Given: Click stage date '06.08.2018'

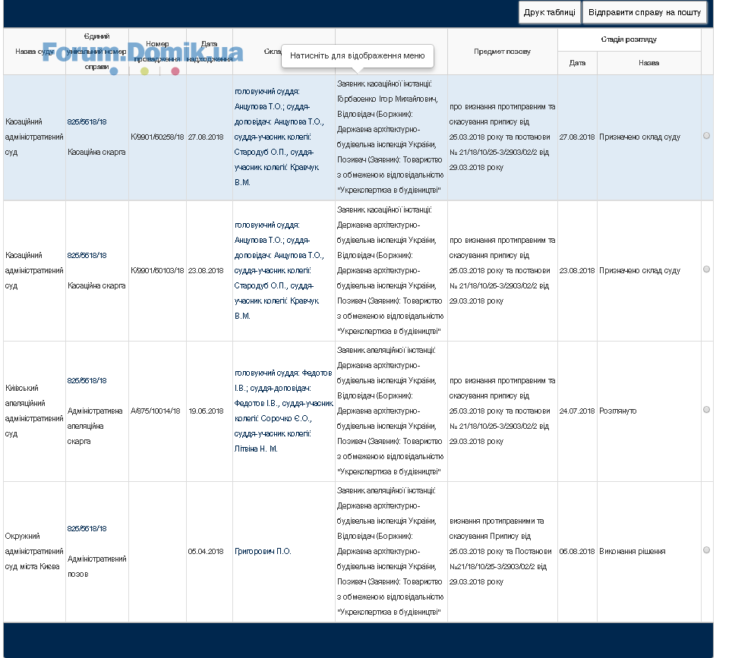Looking at the screenshot, I should pos(577,552).
